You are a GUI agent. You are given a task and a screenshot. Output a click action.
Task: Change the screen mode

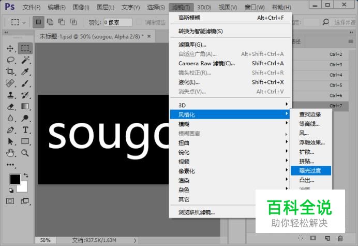pos(25,201)
